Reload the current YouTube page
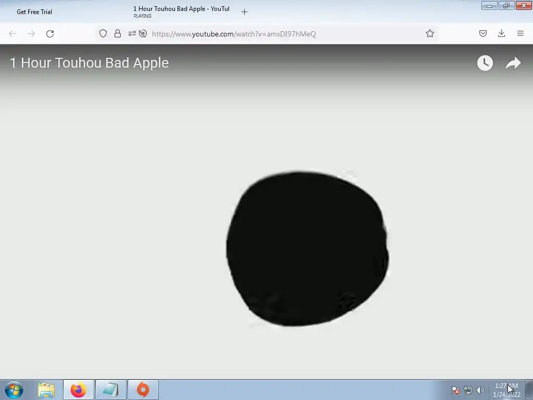 tap(50, 34)
